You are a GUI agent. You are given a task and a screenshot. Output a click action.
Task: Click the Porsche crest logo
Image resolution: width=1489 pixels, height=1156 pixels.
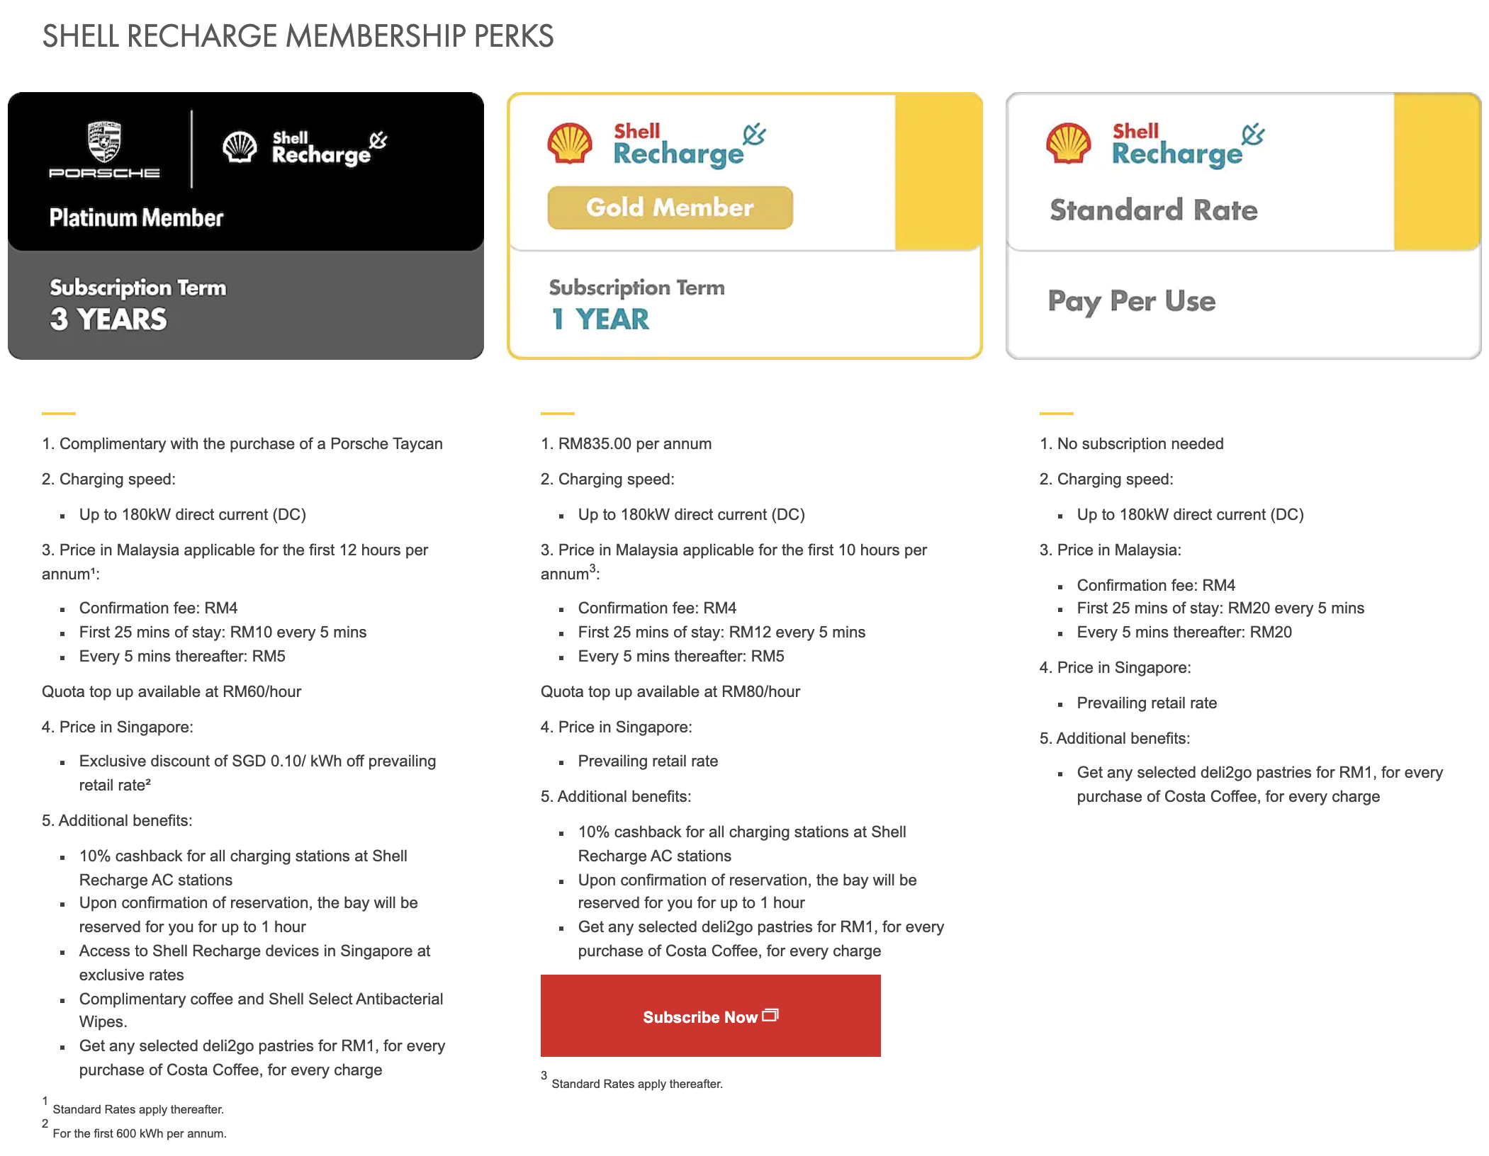(x=104, y=141)
